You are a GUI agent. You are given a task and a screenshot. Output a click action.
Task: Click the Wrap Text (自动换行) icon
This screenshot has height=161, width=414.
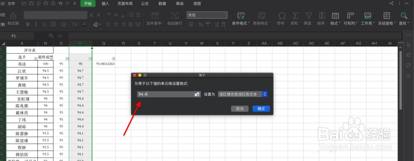(175, 15)
